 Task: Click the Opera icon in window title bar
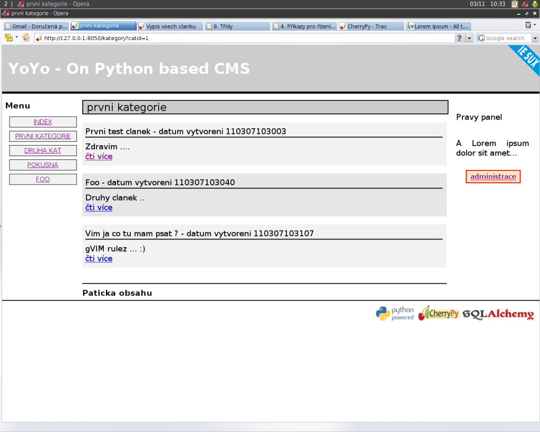point(5,13)
